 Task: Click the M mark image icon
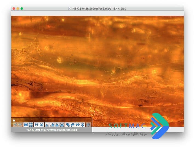pos(36,125)
